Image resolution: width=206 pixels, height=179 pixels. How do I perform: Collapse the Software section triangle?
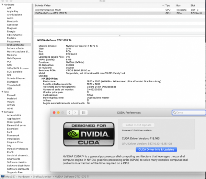point(2,112)
